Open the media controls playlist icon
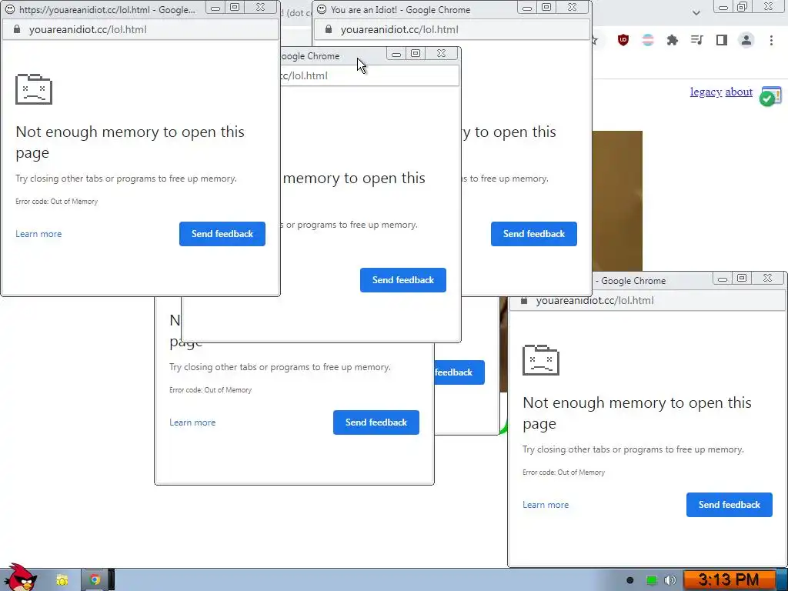This screenshot has width=788, height=591. pos(697,40)
